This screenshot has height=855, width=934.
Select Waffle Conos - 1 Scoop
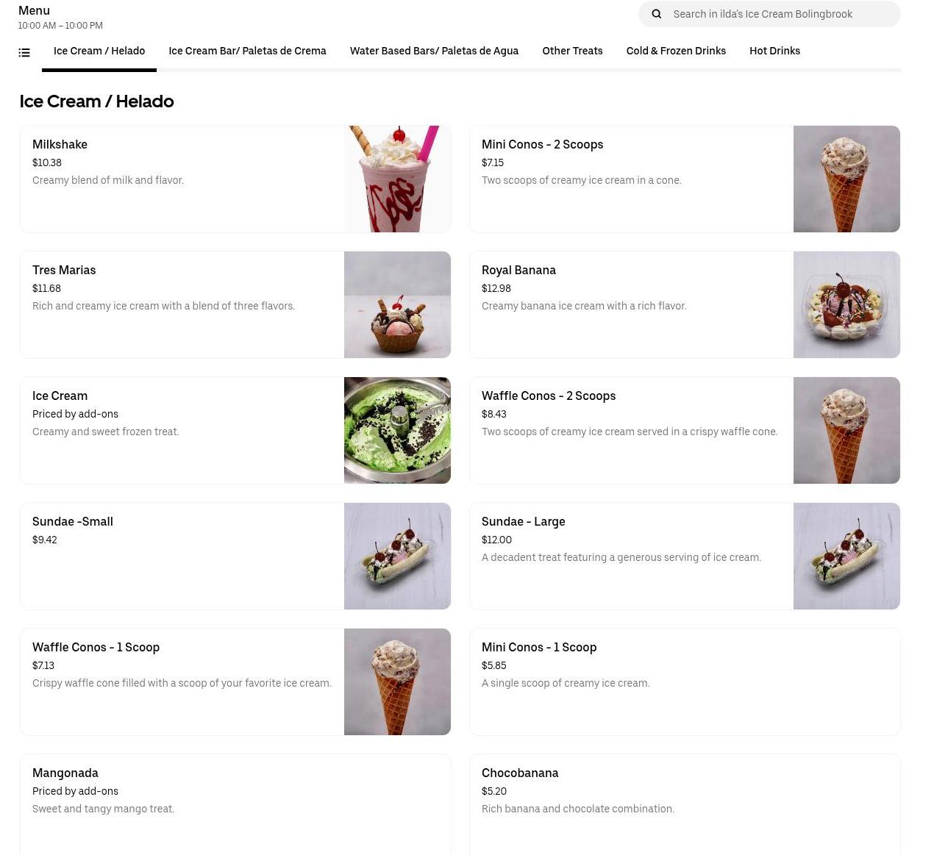235,682
